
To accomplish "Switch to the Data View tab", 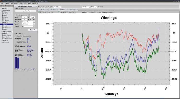I will point(52,10).
